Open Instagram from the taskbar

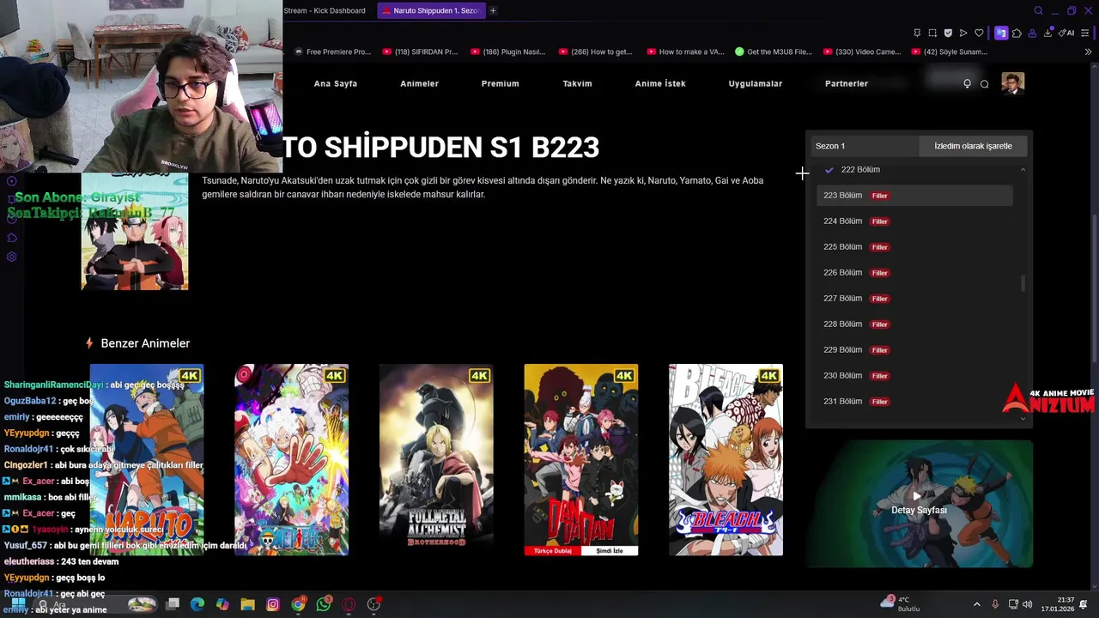pyautogui.click(x=273, y=604)
